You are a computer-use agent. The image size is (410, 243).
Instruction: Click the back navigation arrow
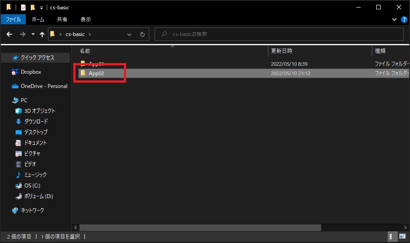click(x=9, y=34)
